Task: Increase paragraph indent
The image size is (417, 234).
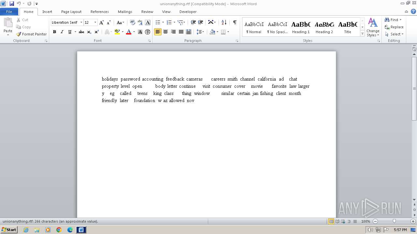Action: click(x=201, y=22)
